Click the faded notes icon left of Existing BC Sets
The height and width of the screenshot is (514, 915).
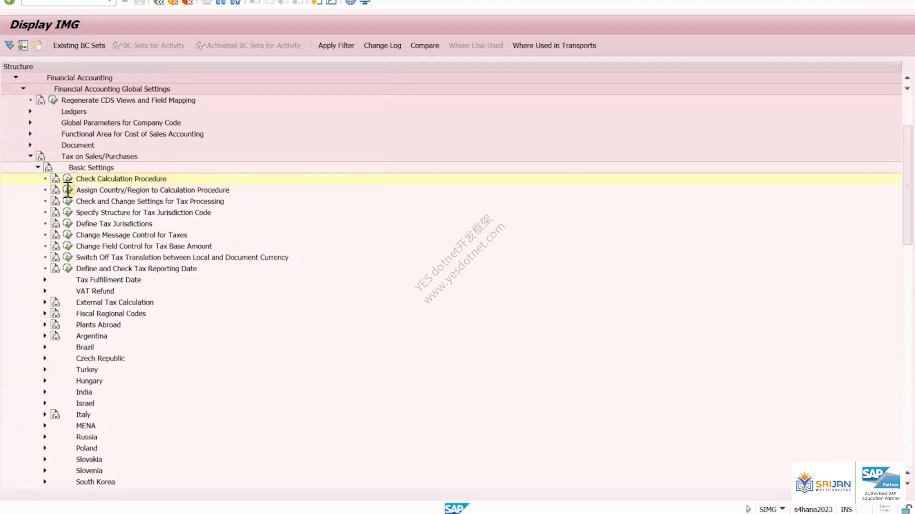tap(37, 45)
